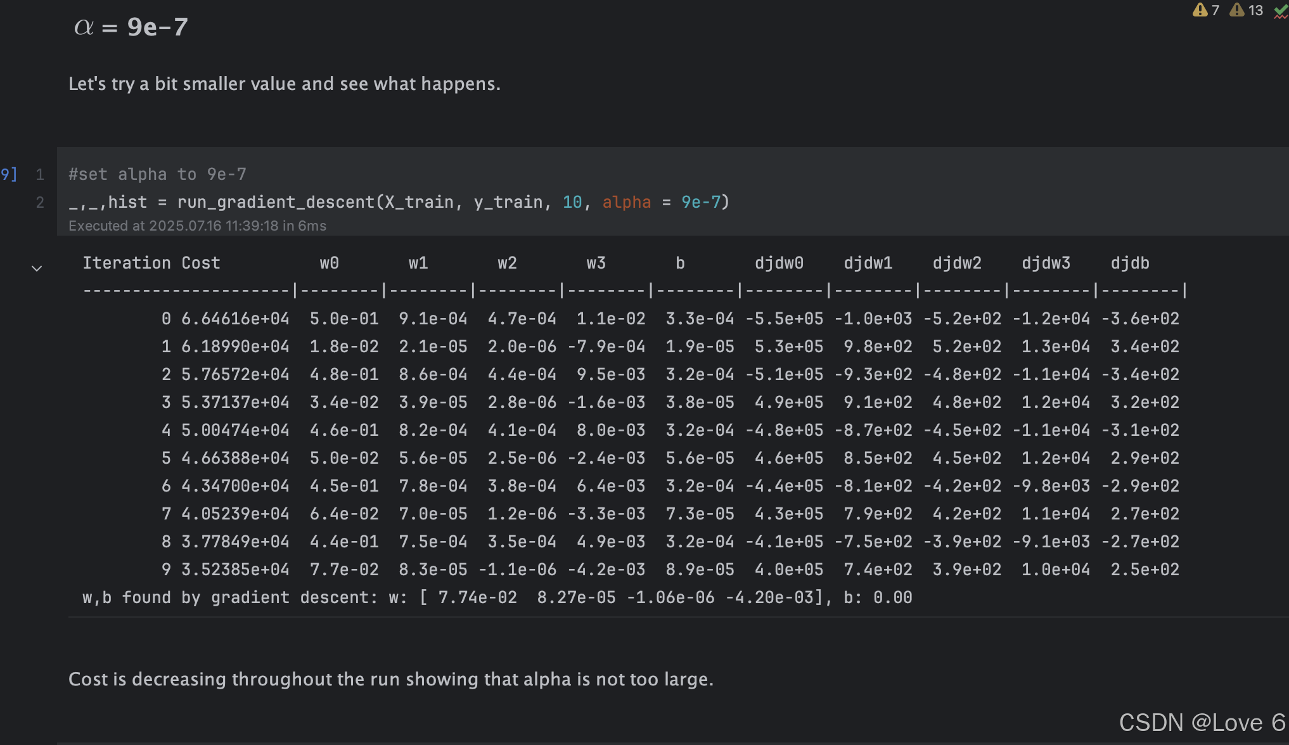Screen dimensions: 1289x745
Task: Click line number 2 in the gutter
Action: (x=39, y=202)
